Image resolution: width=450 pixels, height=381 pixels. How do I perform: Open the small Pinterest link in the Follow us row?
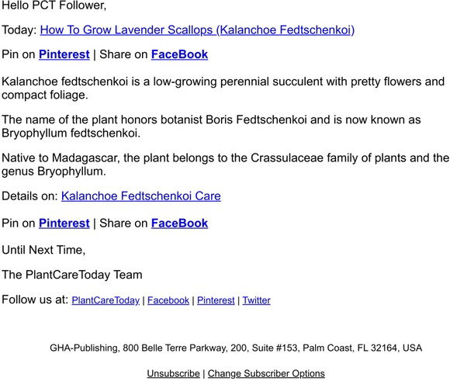point(216,300)
